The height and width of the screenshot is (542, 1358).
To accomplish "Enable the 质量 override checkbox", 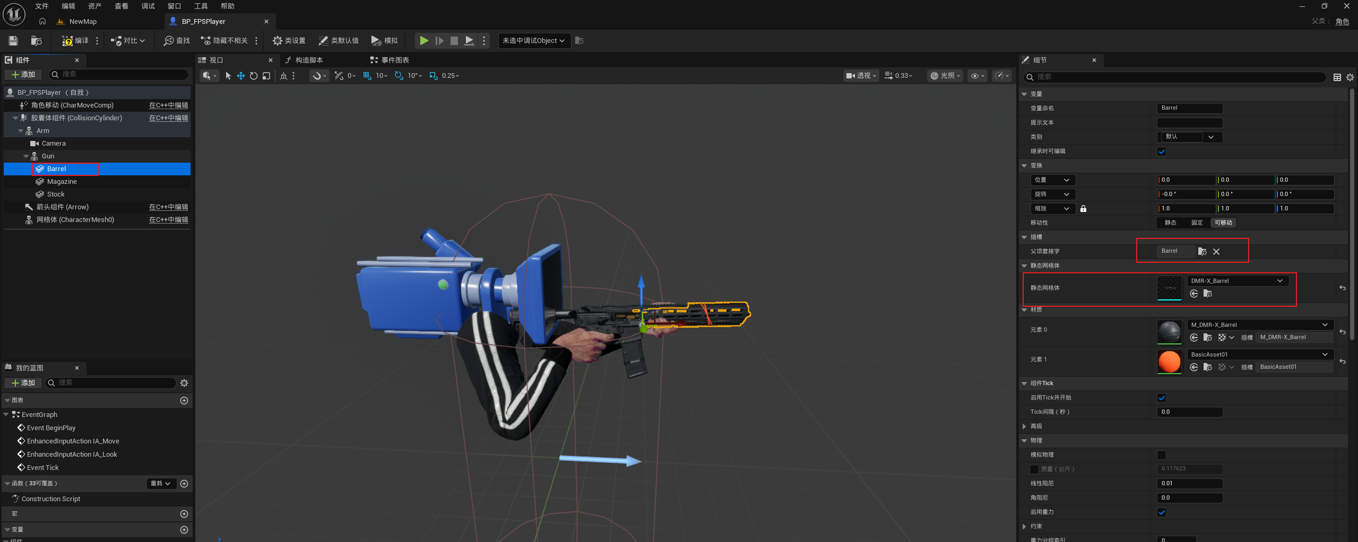I will click(1034, 469).
